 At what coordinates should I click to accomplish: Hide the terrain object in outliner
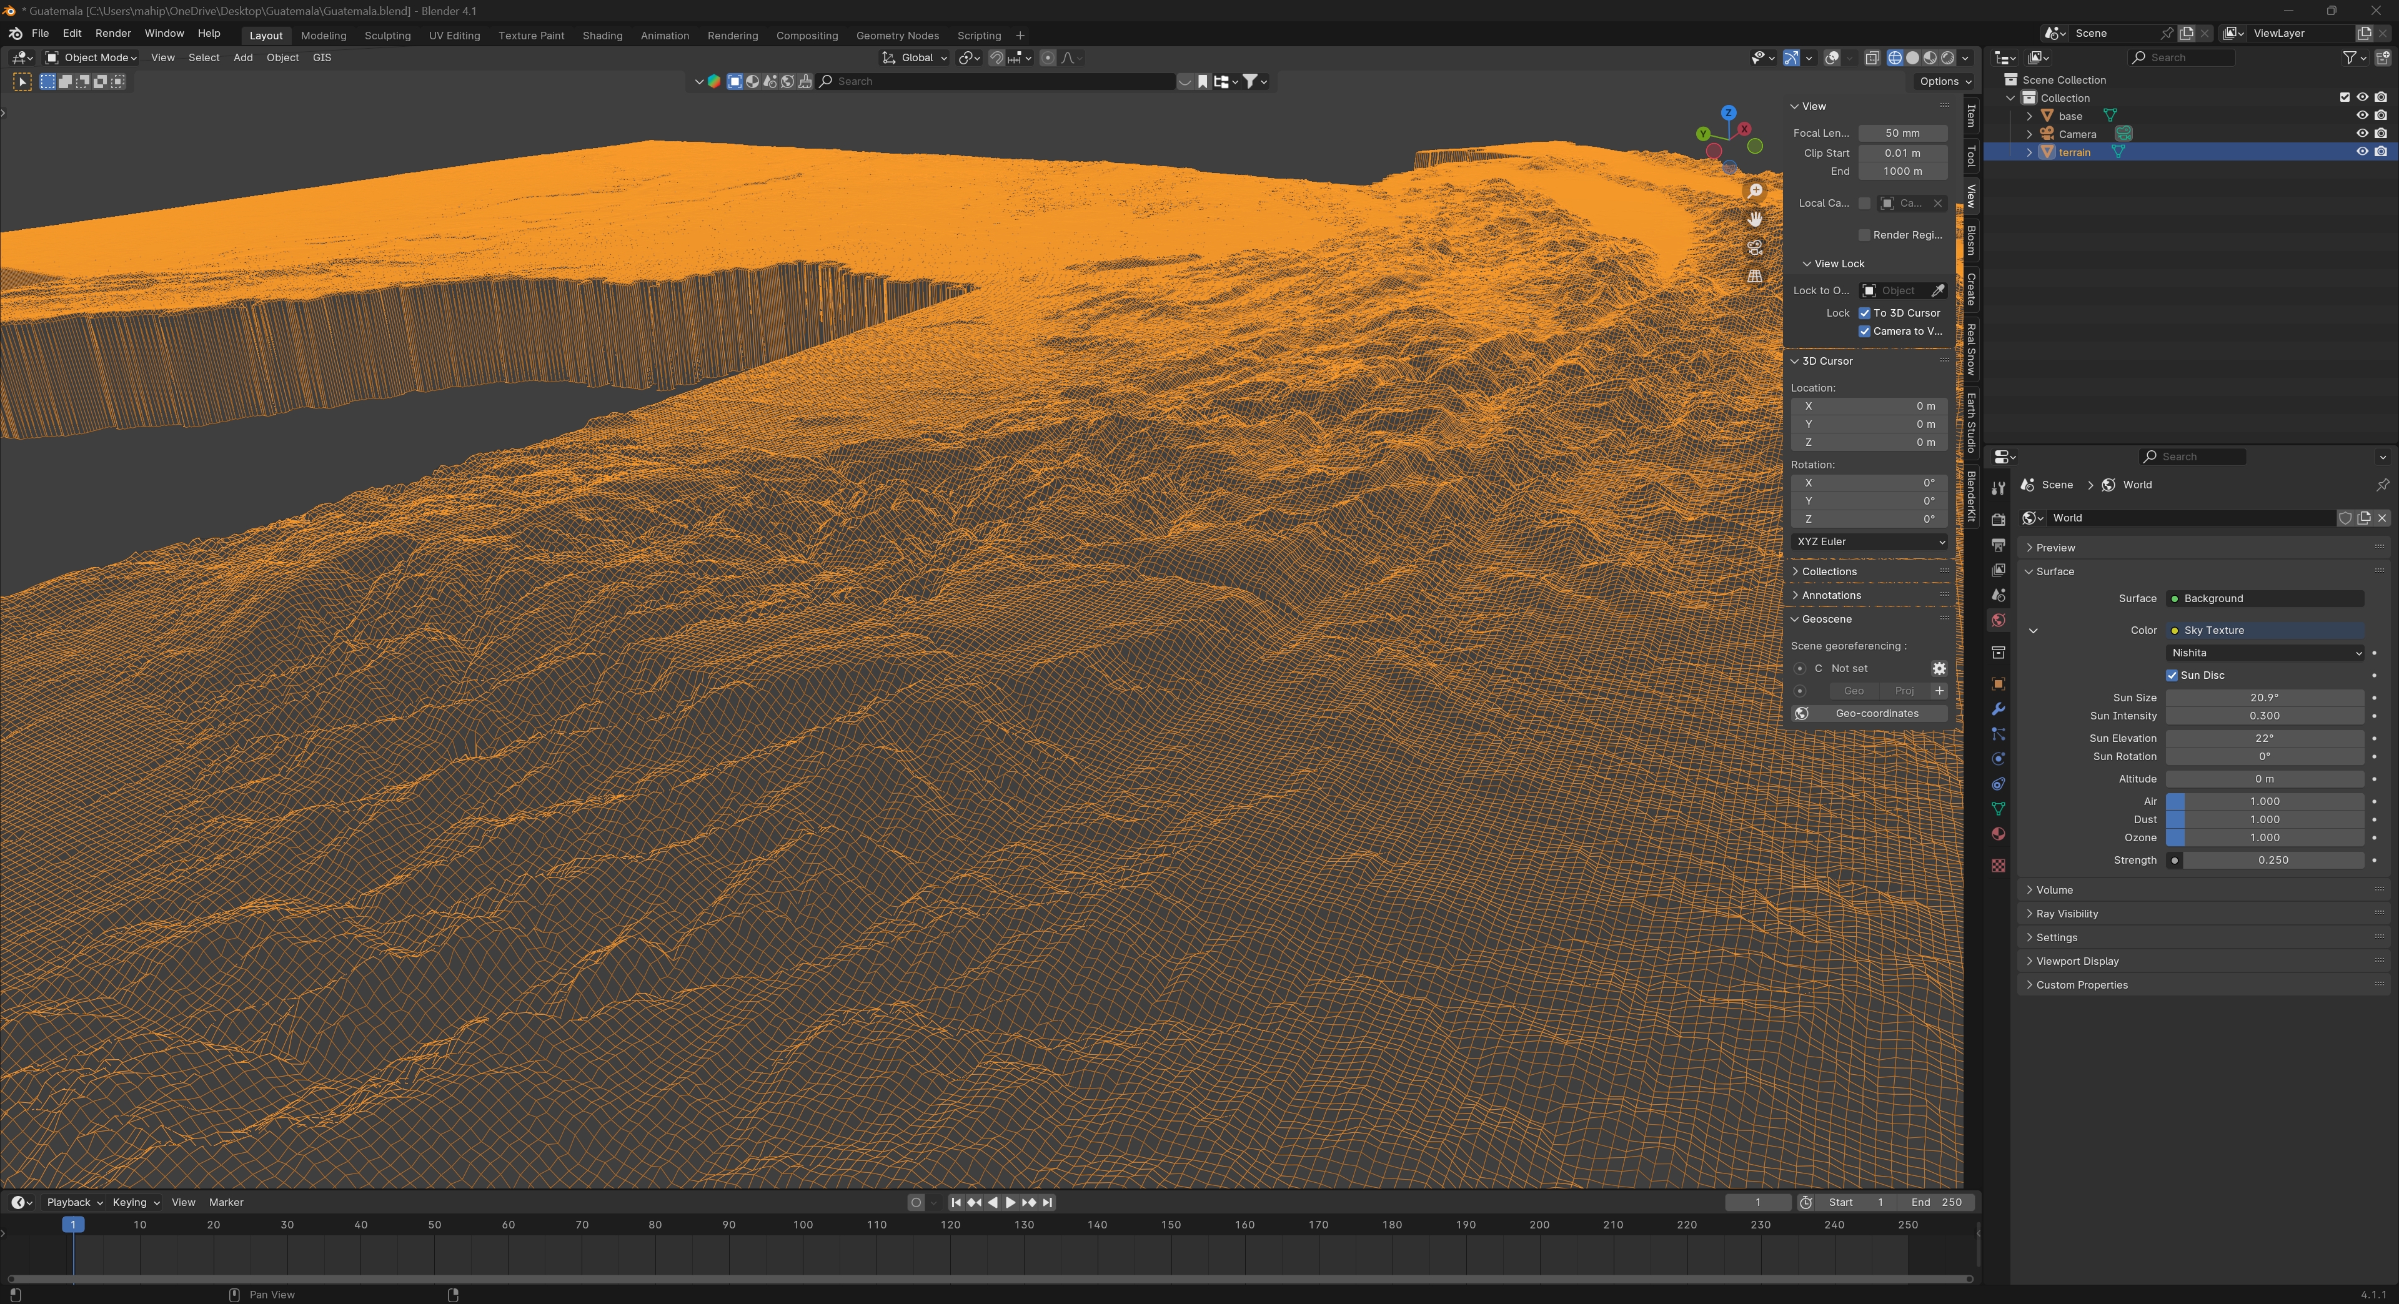(2362, 152)
